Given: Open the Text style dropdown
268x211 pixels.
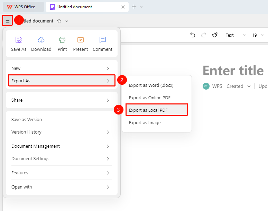Looking at the screenshot, I should point(235,35).
